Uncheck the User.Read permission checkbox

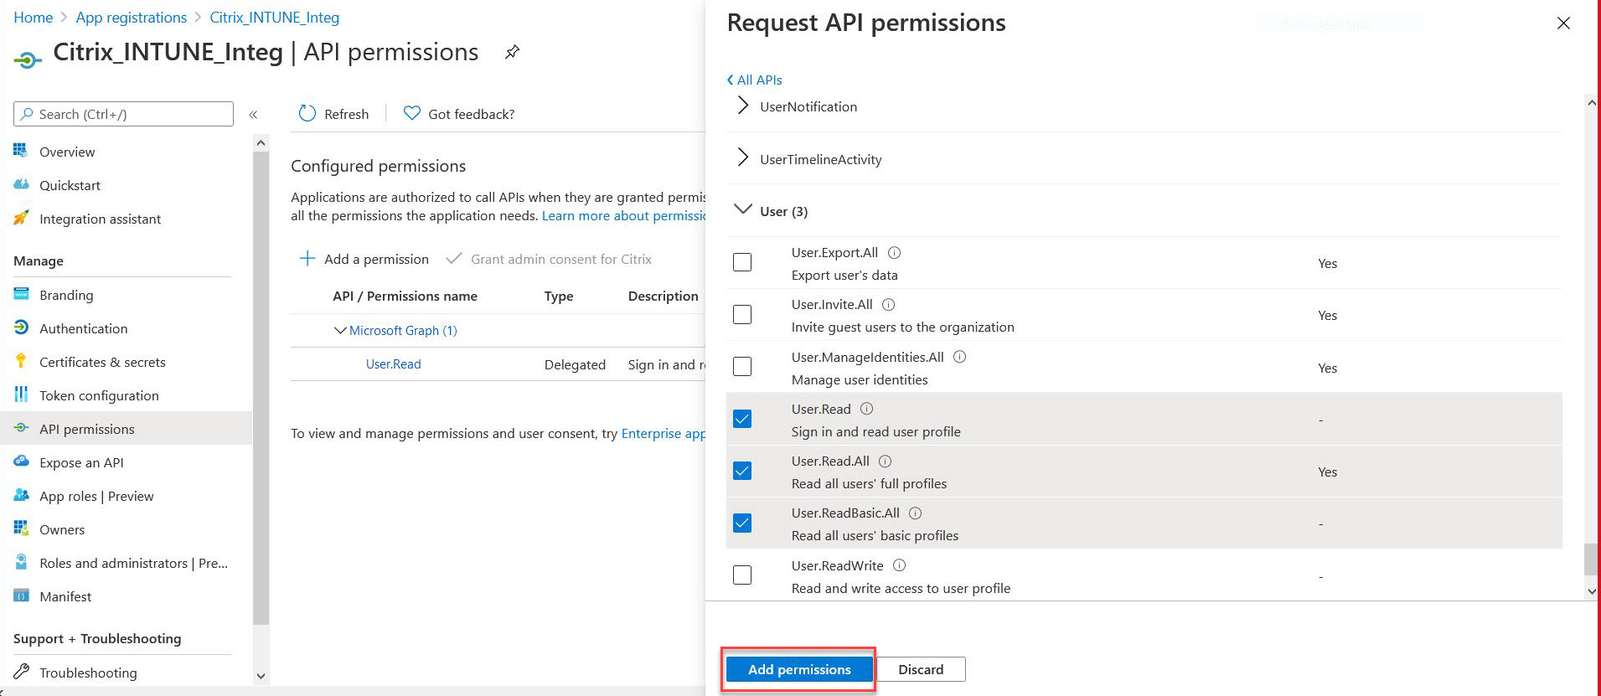(x=742, y=419)
